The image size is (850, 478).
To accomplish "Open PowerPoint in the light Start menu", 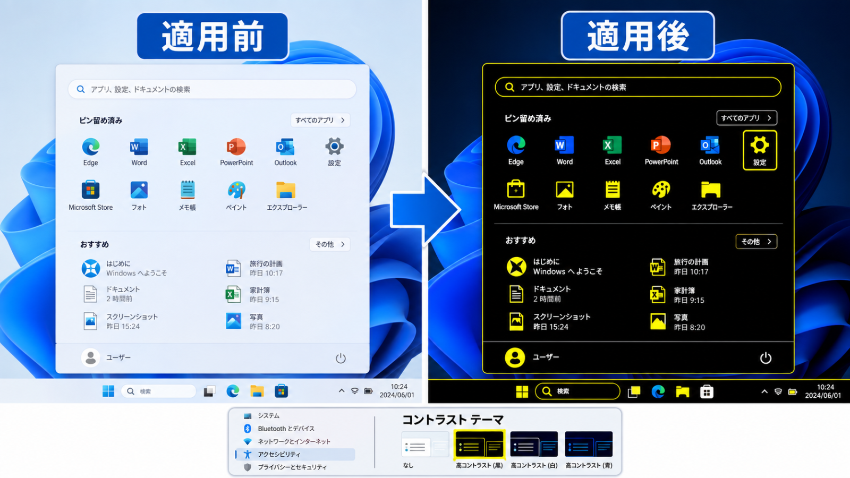I will (x=236, y=152).
